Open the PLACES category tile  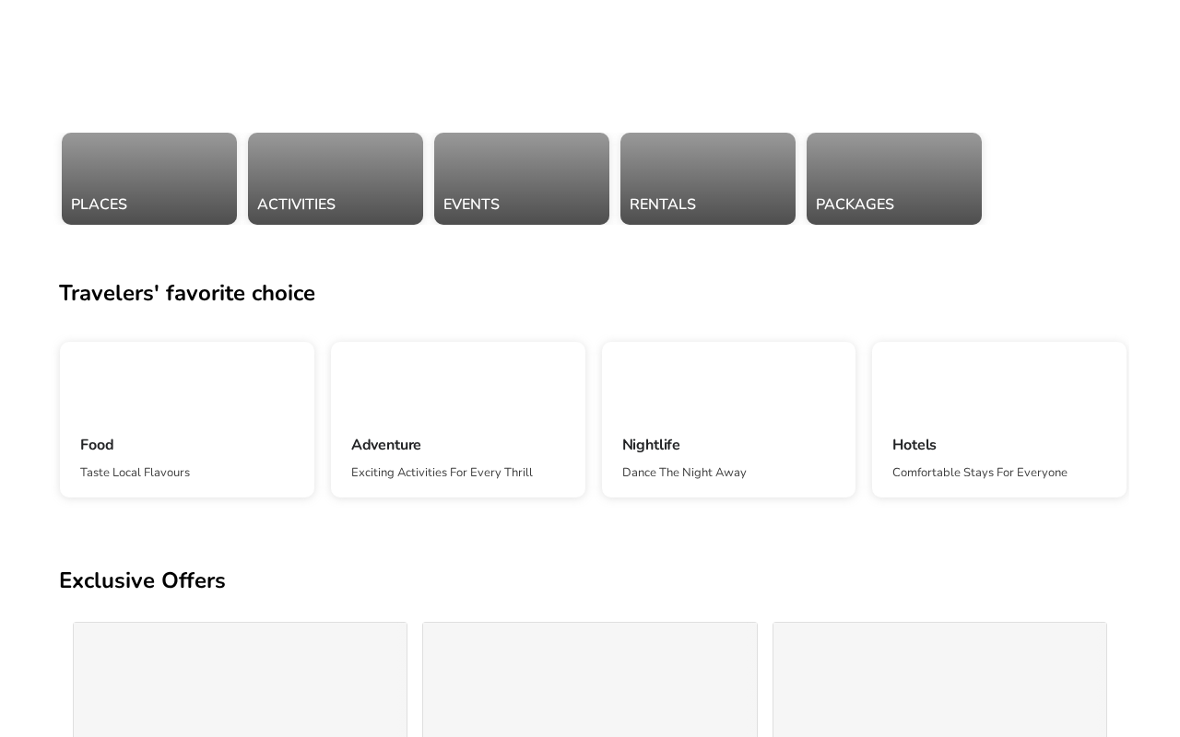149,179
